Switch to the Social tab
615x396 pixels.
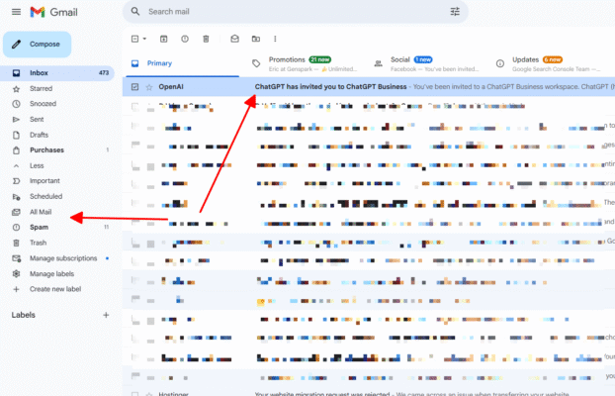click(400, 59)
